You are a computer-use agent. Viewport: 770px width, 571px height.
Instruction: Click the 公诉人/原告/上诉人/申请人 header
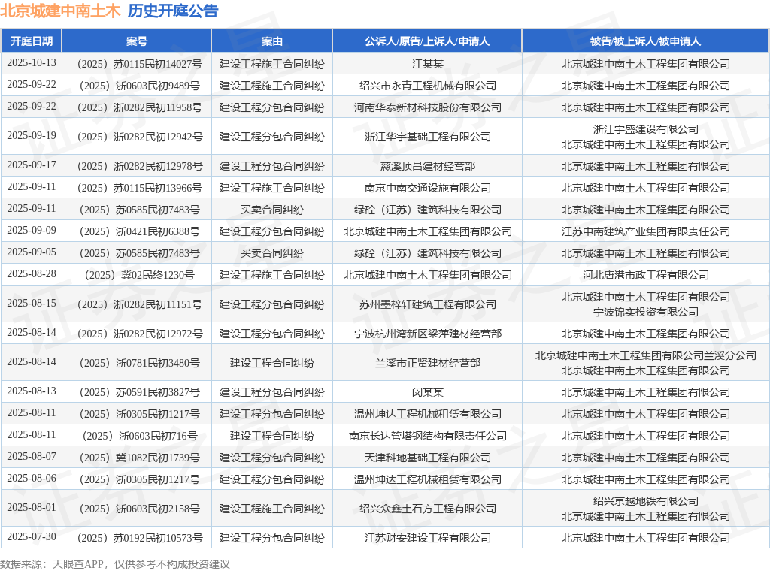pos(427,41)
